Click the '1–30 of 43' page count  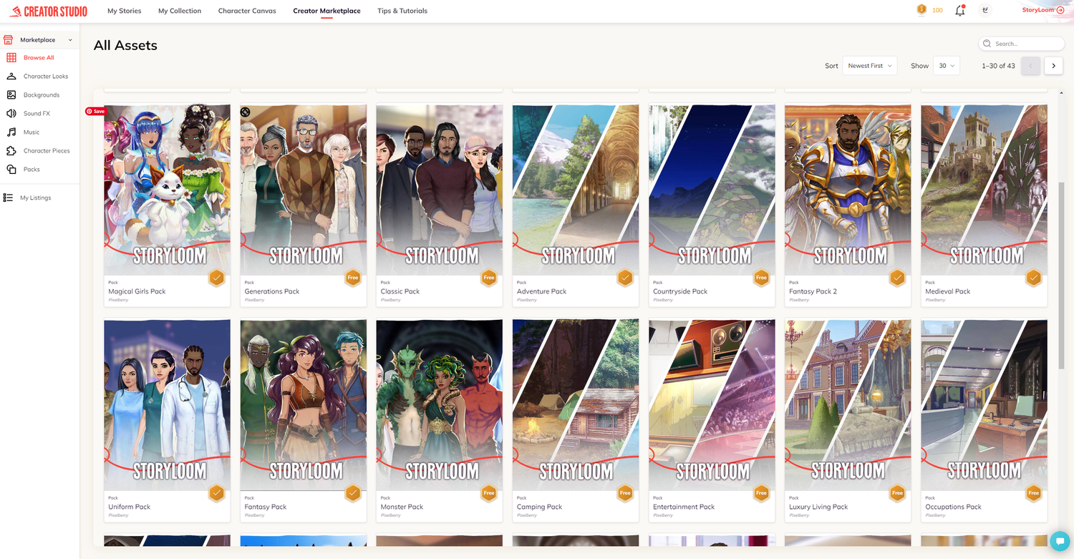tap(999, 66)
